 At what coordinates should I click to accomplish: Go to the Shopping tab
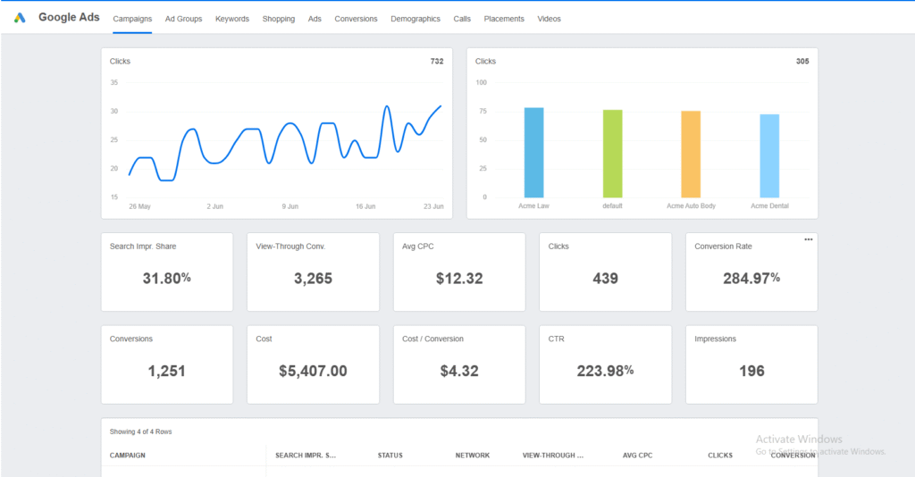(279, 19)
